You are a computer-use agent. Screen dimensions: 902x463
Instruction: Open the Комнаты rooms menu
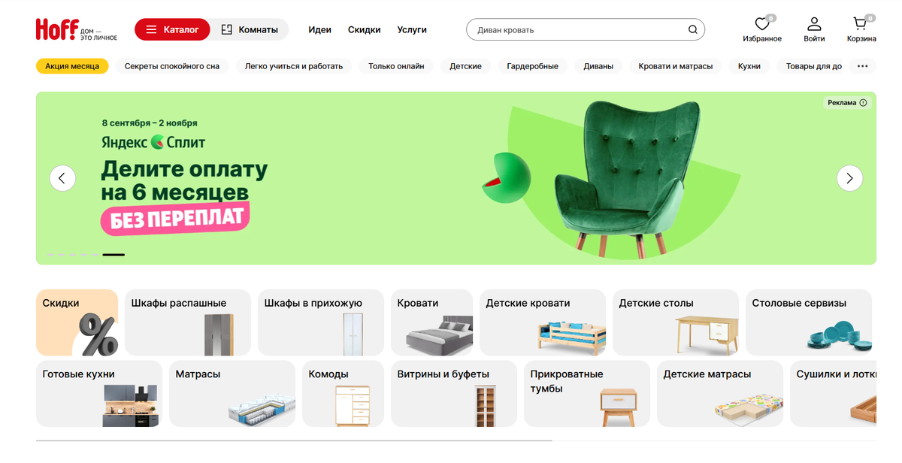[250, 29]
